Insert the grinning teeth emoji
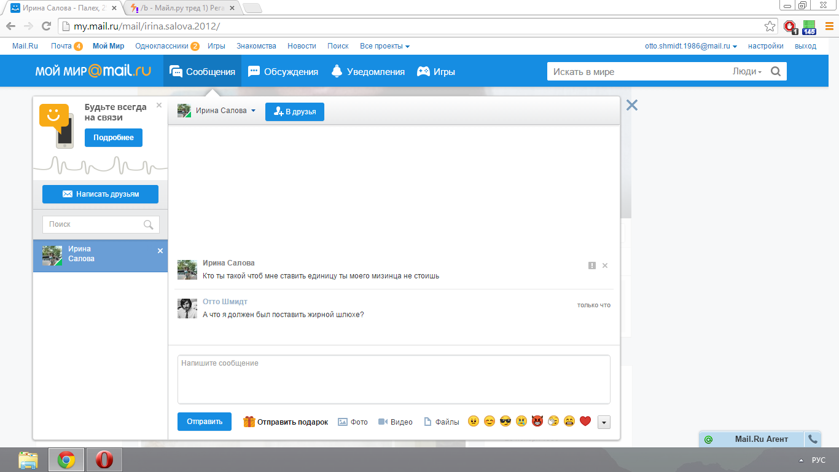This screenshot has width=839, height=472. pos(569,422)
